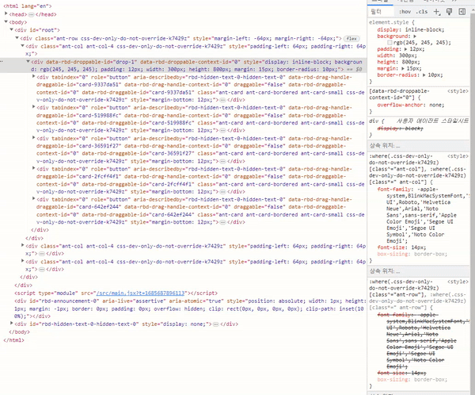Expand the padding shorthand property arrow
The image size is (475, 395).
click(x=405, y=49)
